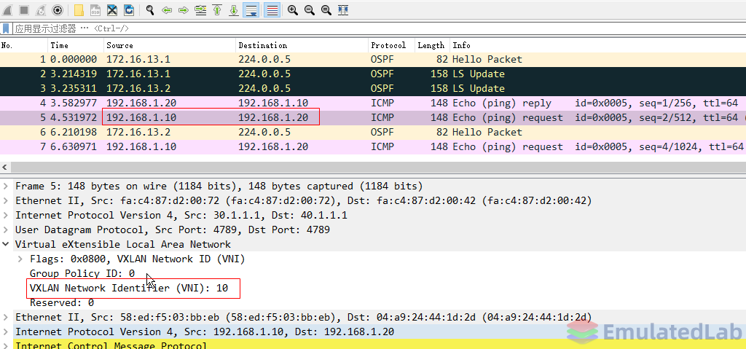The image size is (746, 349).
Task: Go to specified packet icon
Action: [x=200, y=10]
